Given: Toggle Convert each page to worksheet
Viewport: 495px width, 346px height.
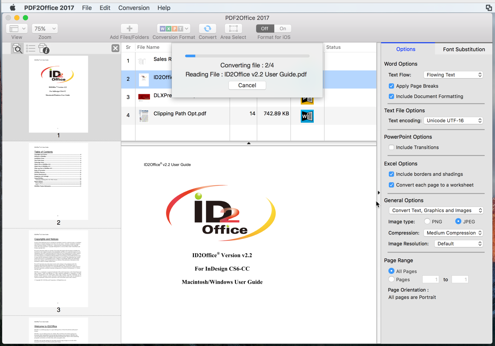Looking at the screenshot, I should [x=391, y=184].
